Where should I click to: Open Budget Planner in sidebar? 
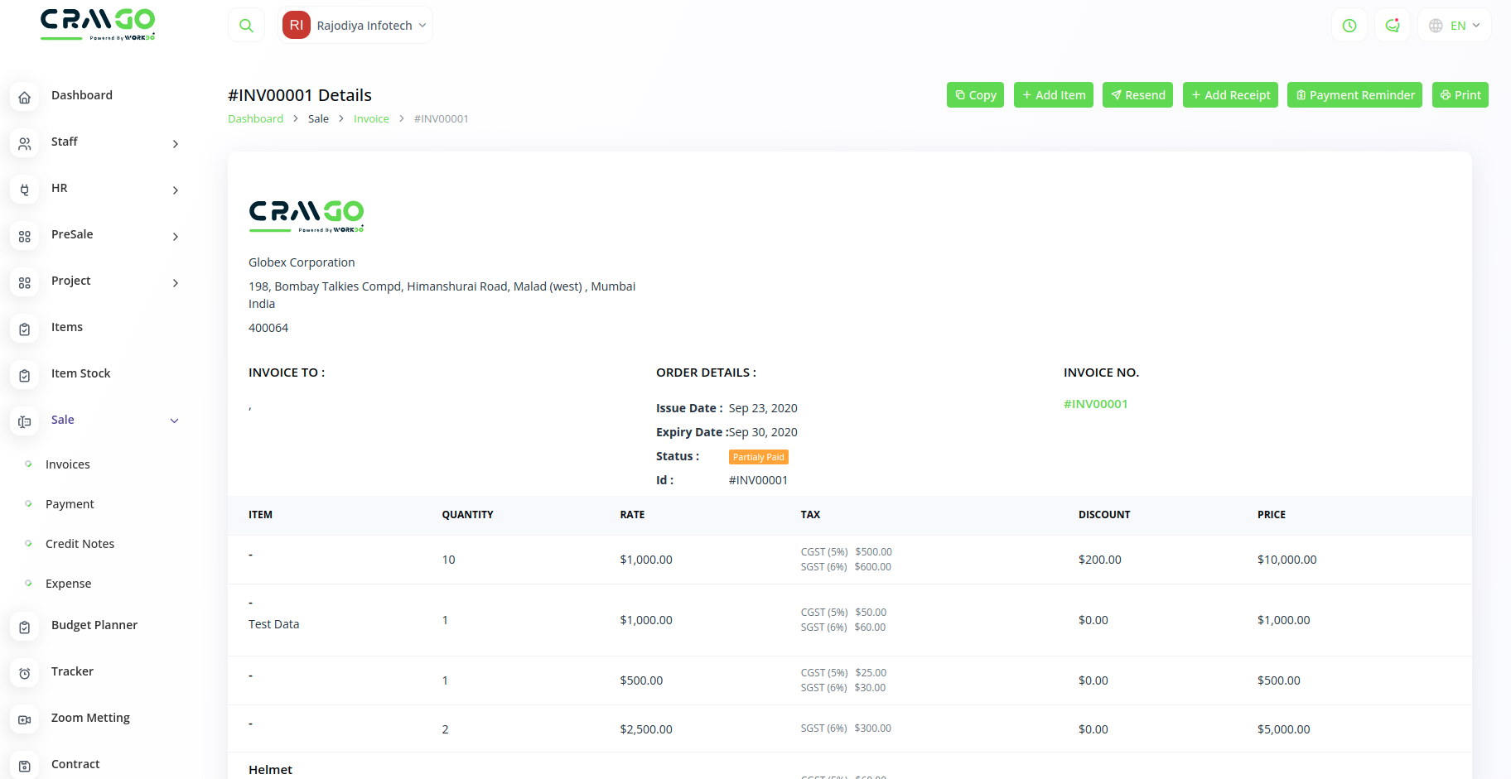click(x=94, y=625)
